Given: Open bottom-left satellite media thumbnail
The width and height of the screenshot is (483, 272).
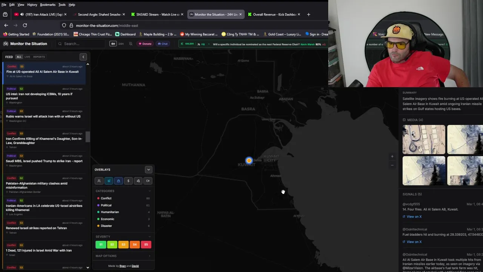Looking at the screenshot, I should pyautogui.click(x=424, y=171).
